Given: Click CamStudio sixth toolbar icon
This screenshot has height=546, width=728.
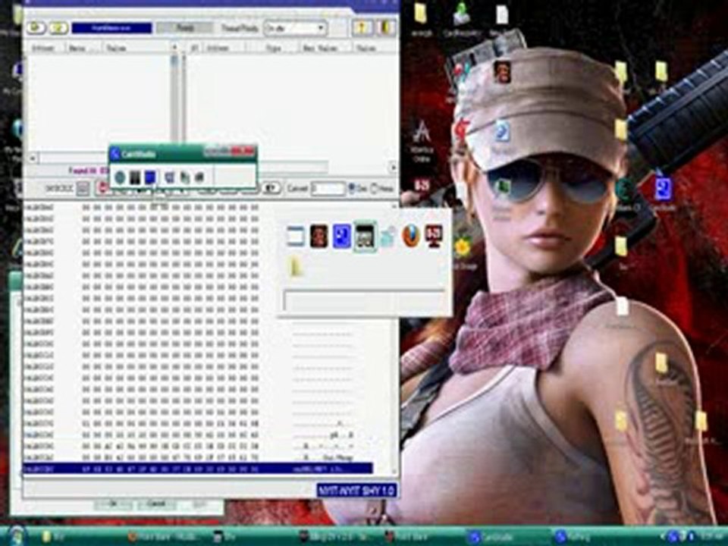Looking at the screenshot, I should pyautogui.click(x=199, y=177).
